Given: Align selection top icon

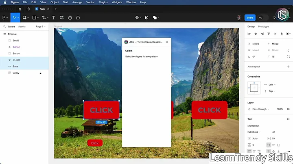Looking at the screenshot, I should click(x=269, y=34).
